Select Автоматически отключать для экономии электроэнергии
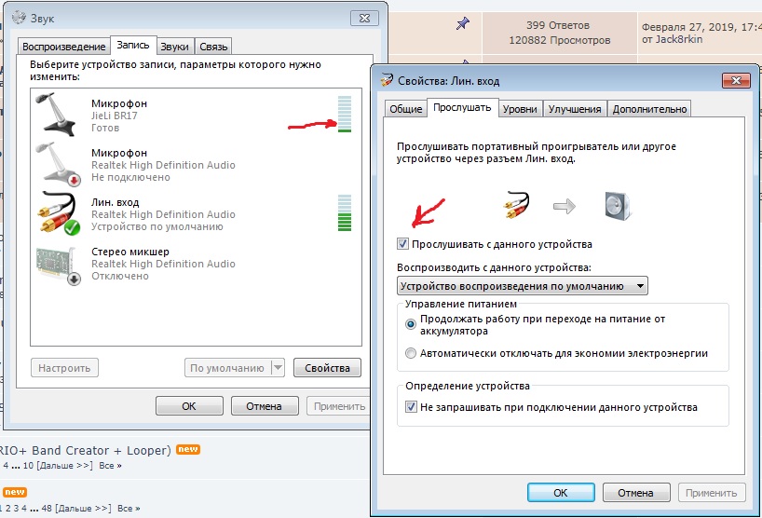Image resolution: width=762 pixels, height=518 pixels. pos(411,353)
